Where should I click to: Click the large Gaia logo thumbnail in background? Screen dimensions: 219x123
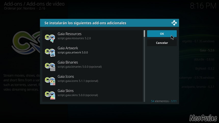click(26, 42)
